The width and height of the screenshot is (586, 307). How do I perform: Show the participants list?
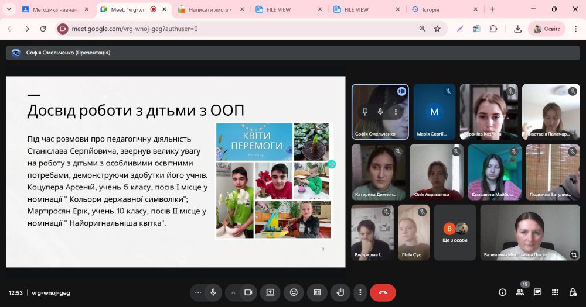click(519, 292)
